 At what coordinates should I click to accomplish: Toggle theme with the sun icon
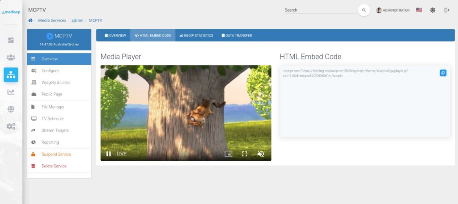[433, 10]
